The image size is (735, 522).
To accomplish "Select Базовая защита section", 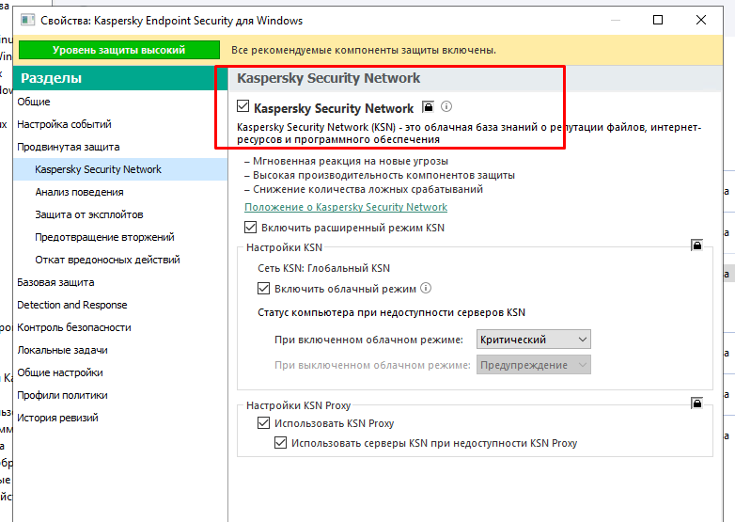I will click(x=120, y=282).
